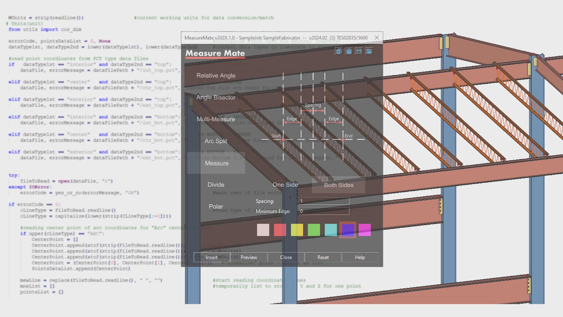
Task: Click the save floppy disk icon
Action: pos(359,51)
